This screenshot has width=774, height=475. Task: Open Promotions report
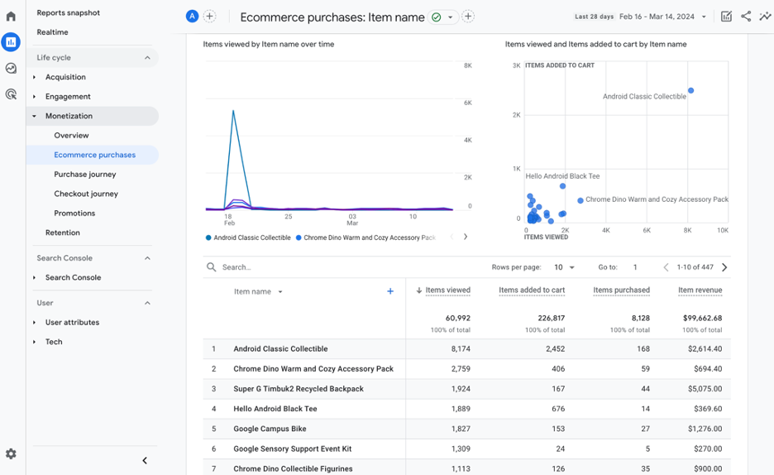74,214
